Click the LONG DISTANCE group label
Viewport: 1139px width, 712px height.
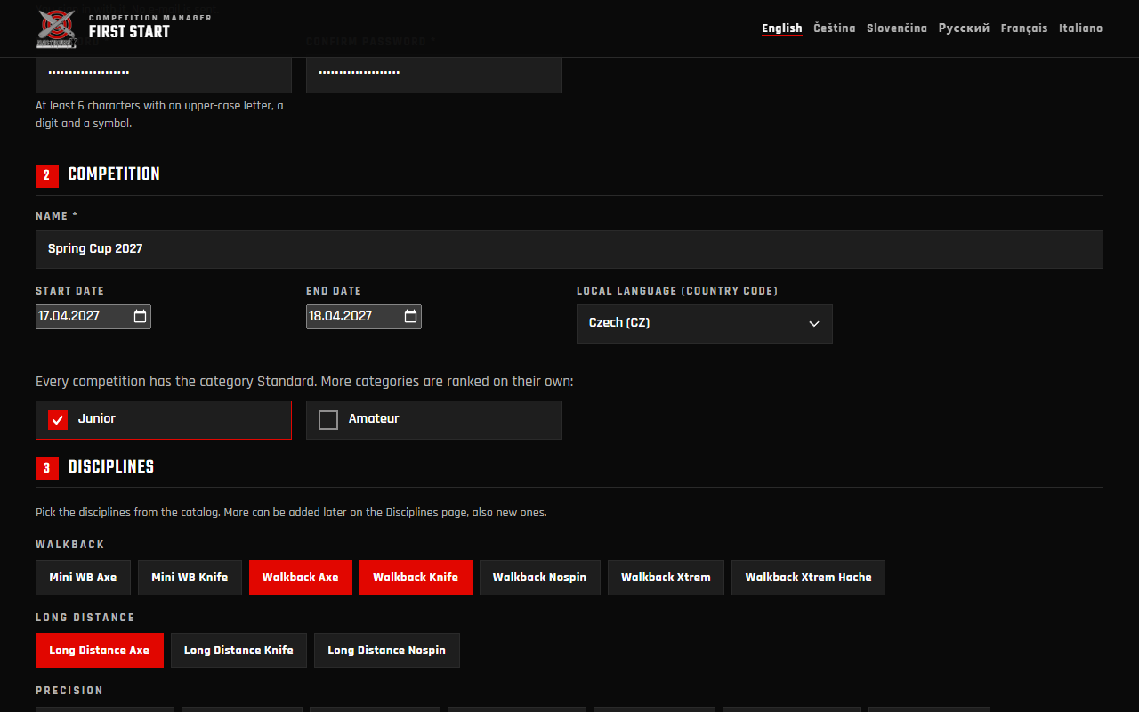pos(85,618)
